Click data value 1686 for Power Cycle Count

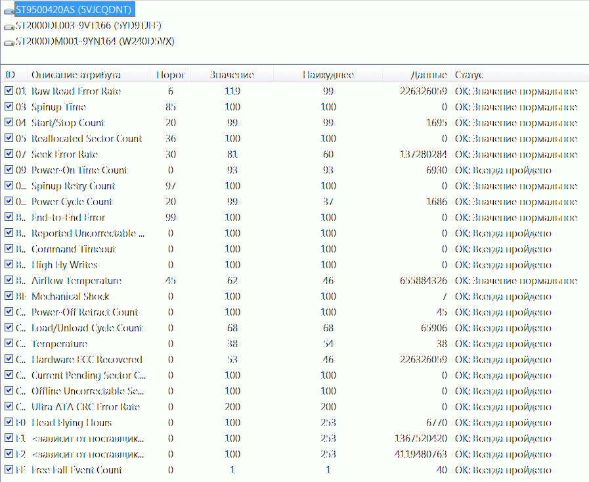pyautogui.click(x=437, y=202)
